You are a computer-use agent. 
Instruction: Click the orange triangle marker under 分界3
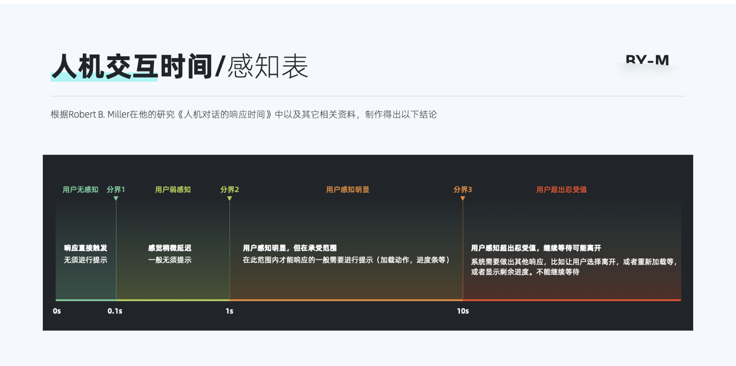[x=463, y=199]
